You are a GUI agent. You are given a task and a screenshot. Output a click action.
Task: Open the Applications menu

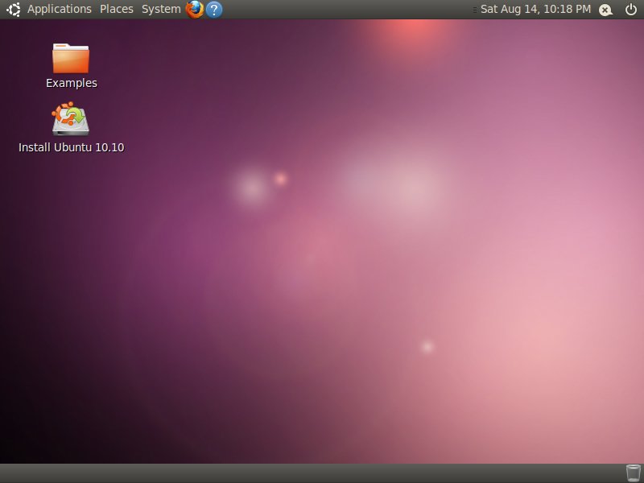click(x=59, y=9)
